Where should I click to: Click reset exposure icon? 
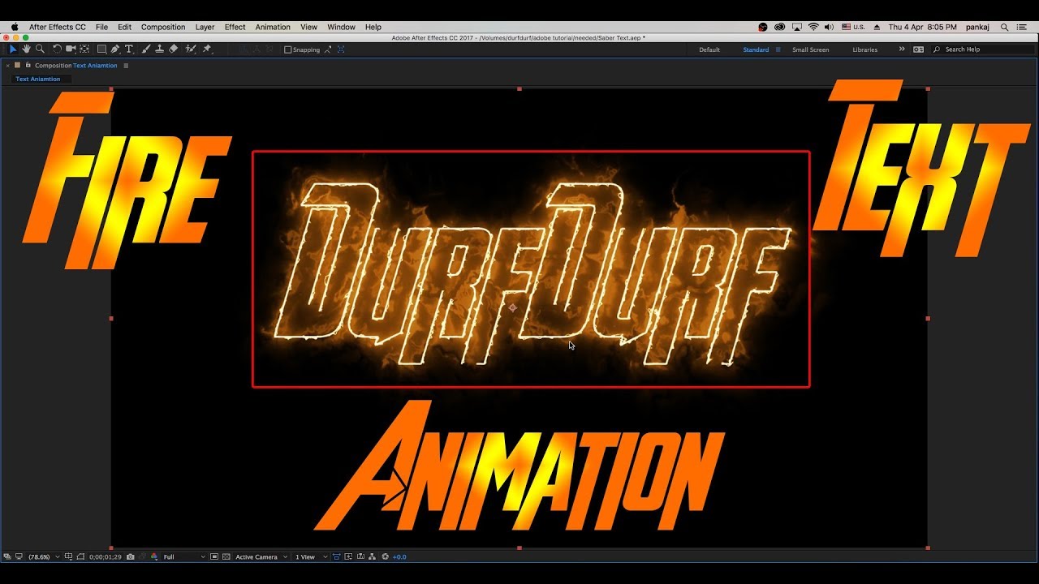385,556
